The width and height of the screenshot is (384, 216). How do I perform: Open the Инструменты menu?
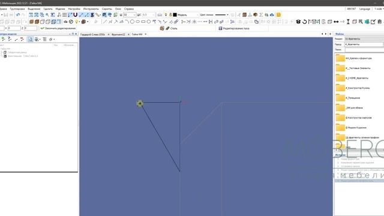point(91,9)
